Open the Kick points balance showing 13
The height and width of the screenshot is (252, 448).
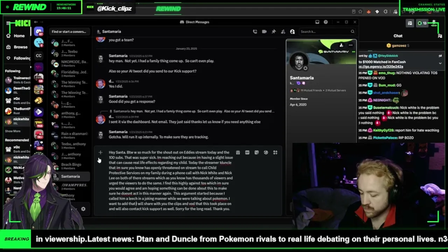422,23
